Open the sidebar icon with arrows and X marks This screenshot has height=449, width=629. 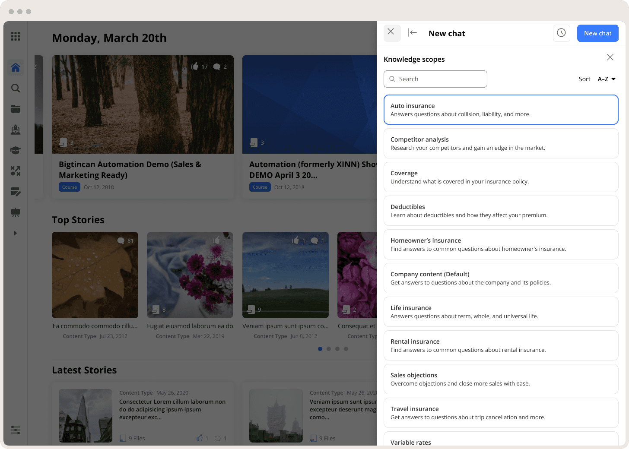pyautogui.click(x=16, y=171)
